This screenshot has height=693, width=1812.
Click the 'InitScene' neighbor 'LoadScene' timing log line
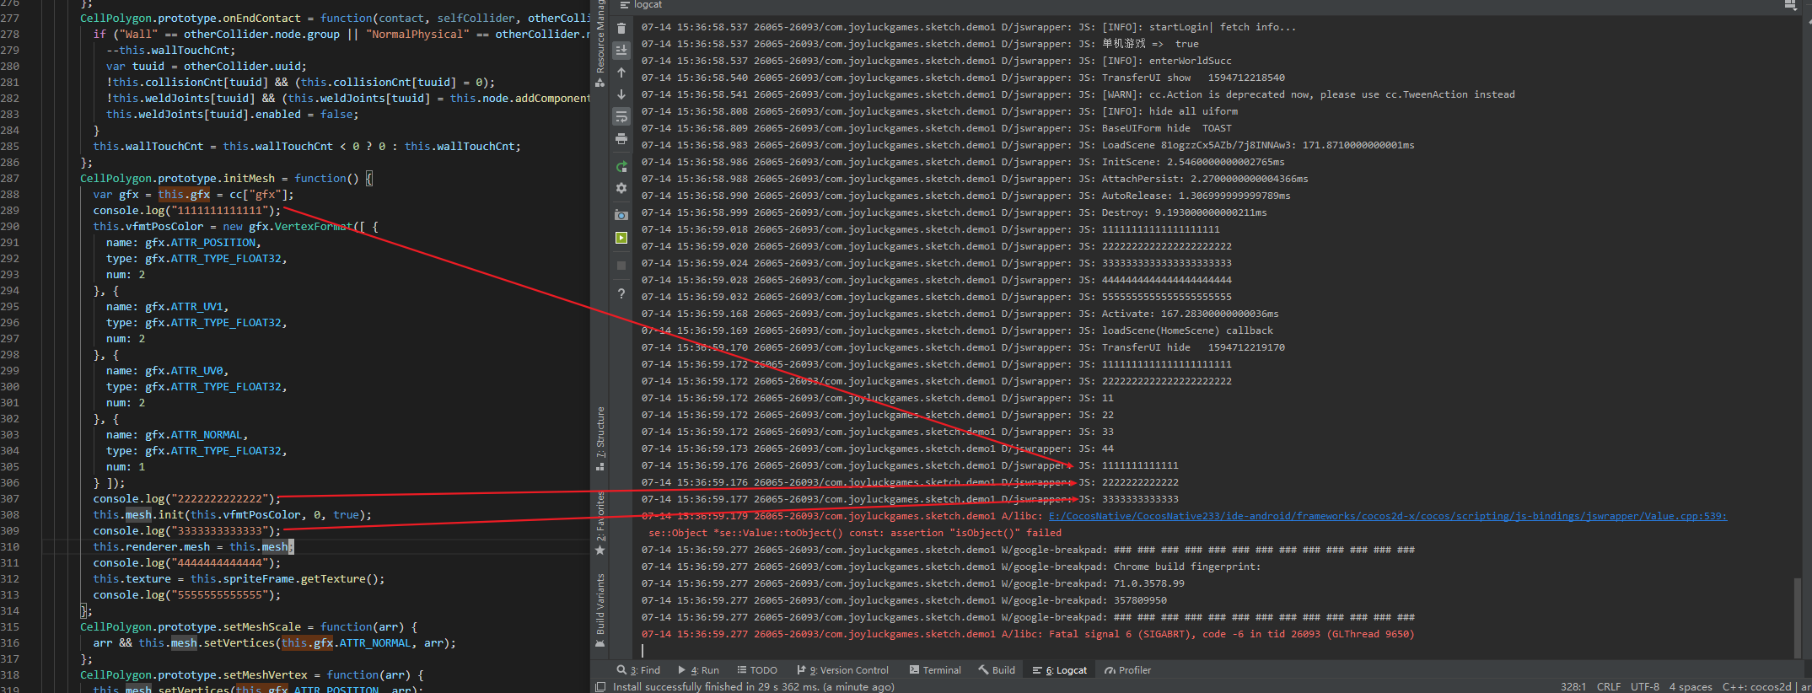tap(1028, 145)
